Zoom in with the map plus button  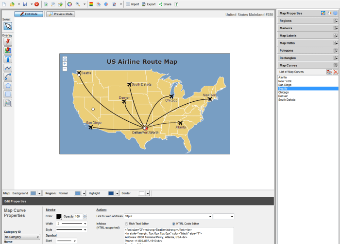pyautogui.click(x=65, y=64)
